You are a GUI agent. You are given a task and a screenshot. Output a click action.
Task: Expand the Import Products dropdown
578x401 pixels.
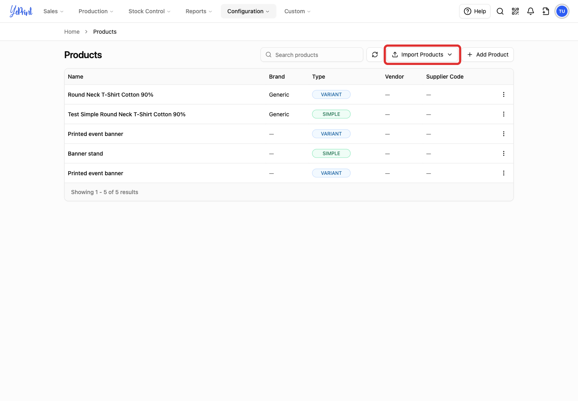tap(422, 55)
